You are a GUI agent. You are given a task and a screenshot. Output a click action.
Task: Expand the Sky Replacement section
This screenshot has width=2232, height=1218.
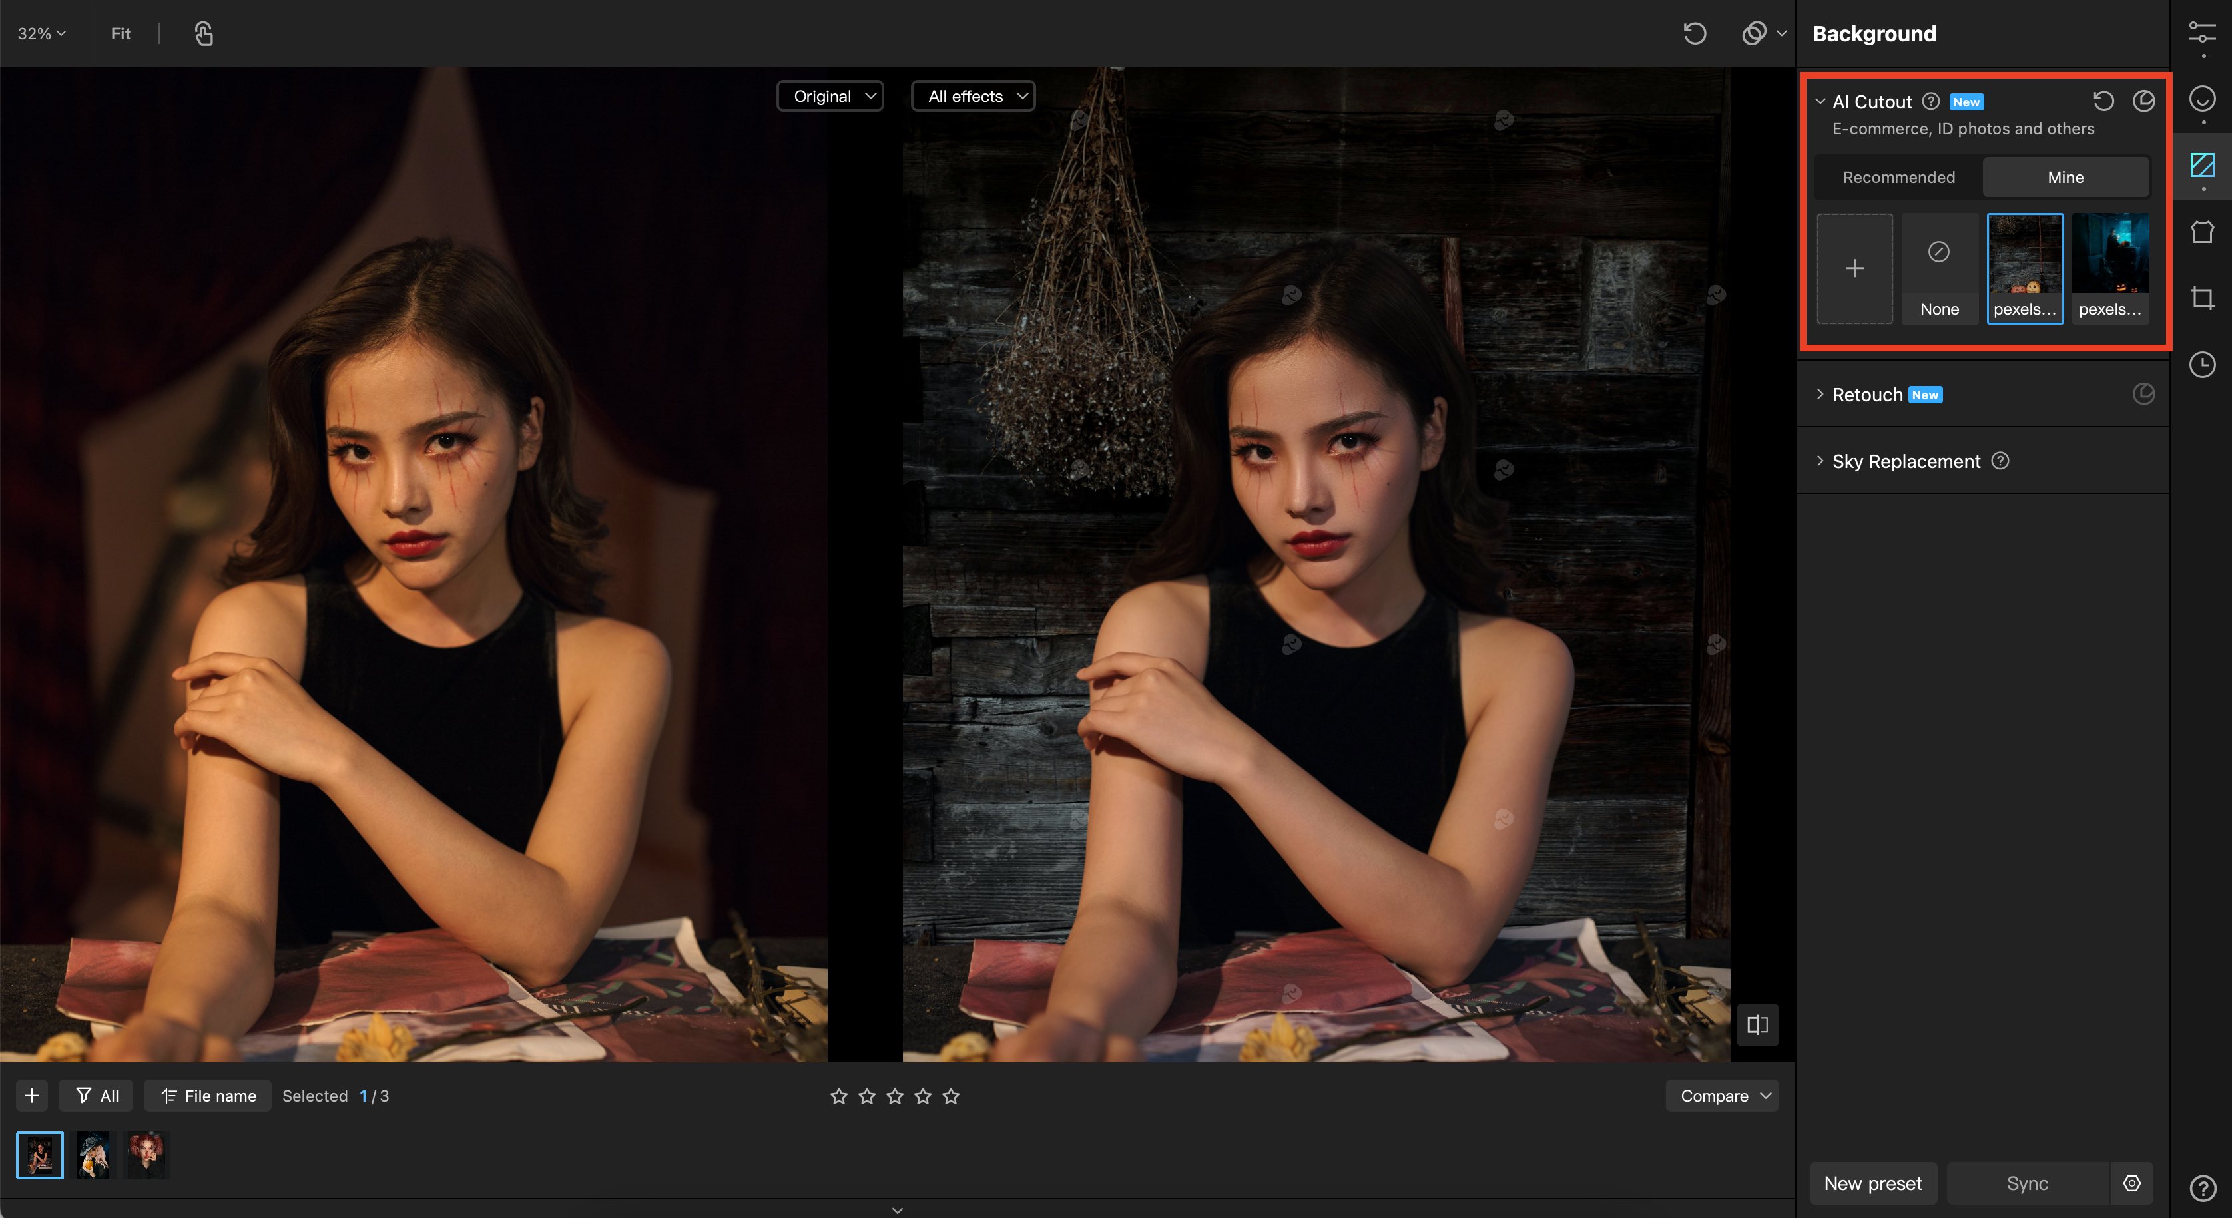point(1905,461)
